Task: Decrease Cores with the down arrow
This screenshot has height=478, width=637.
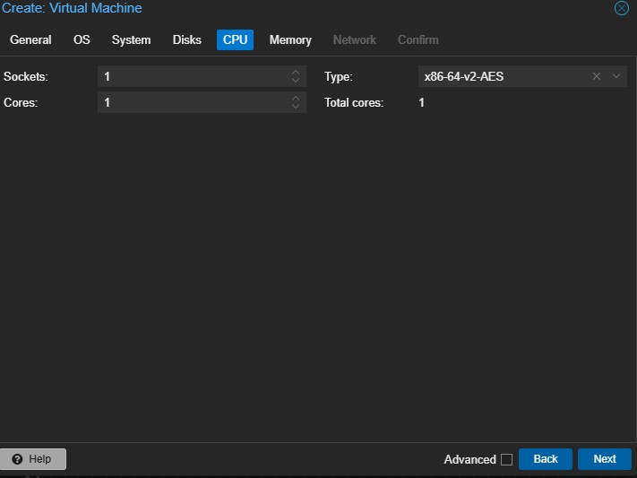Action: pos(296,107)
